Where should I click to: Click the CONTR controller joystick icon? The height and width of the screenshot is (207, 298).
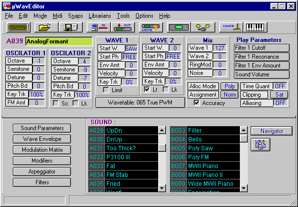(x=231, y=27)
